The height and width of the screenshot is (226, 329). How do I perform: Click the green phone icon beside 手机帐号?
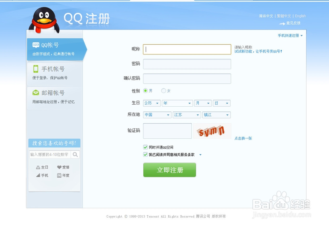(36, 69)
